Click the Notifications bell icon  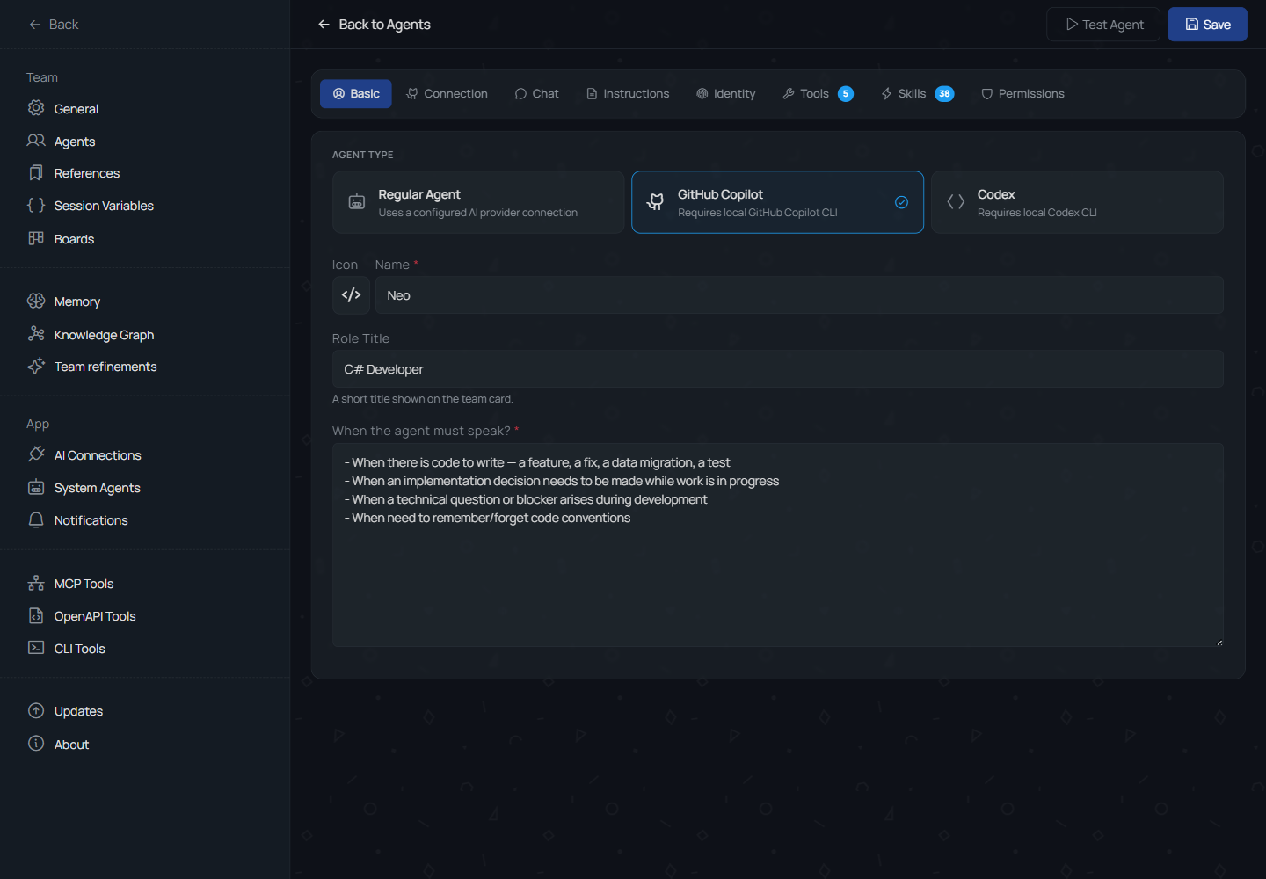click(36, 519)
